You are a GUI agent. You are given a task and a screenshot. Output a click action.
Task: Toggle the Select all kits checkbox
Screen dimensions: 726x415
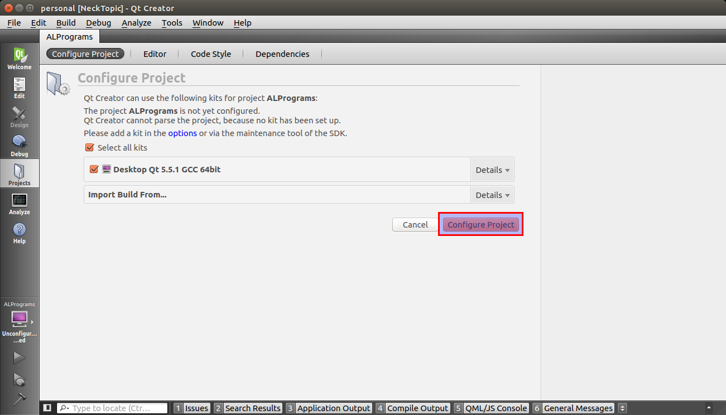click(x=89, y=148)
